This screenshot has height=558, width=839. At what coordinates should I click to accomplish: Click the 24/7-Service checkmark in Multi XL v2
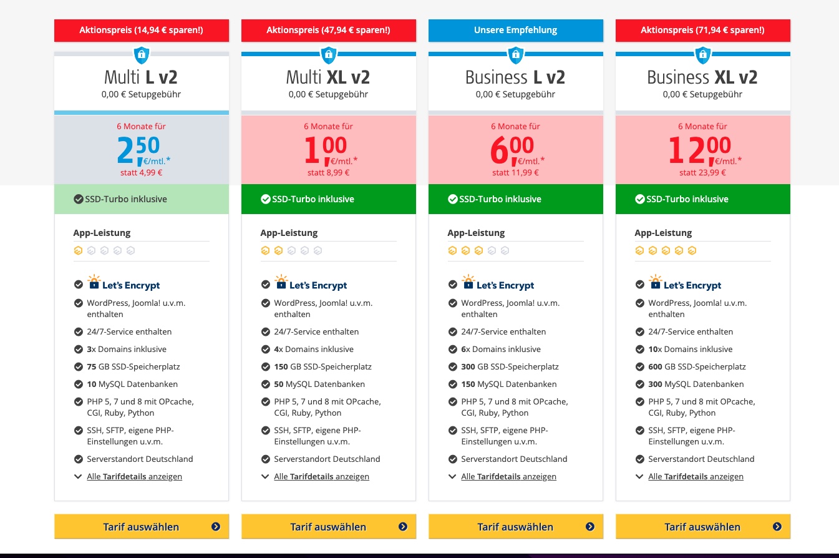266,332
